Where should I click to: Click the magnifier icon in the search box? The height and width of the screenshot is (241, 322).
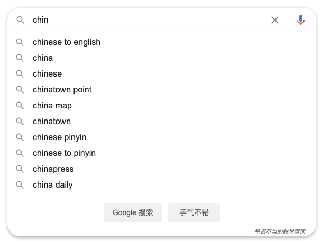click(x=20, y=20)
